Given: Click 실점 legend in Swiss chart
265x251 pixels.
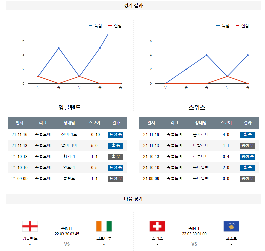Looking at the screenshot, I should pos(242,26).
